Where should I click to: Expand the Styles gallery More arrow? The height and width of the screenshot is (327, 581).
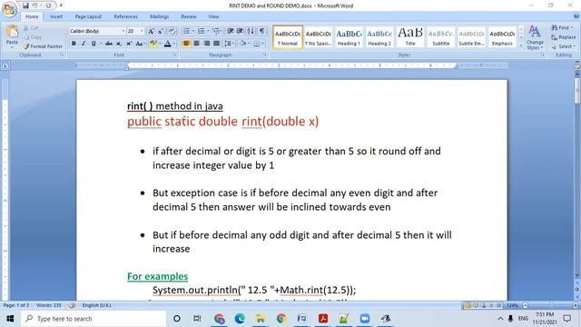pyautogui.click(x=521, y=45)
